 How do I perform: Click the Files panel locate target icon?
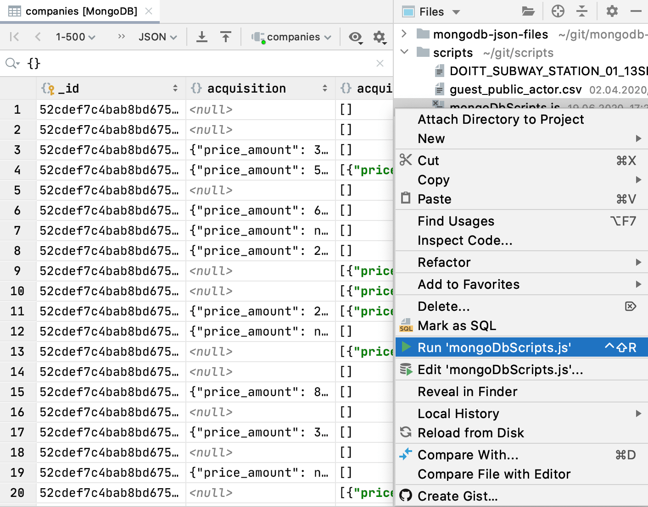tap(558, 11)
